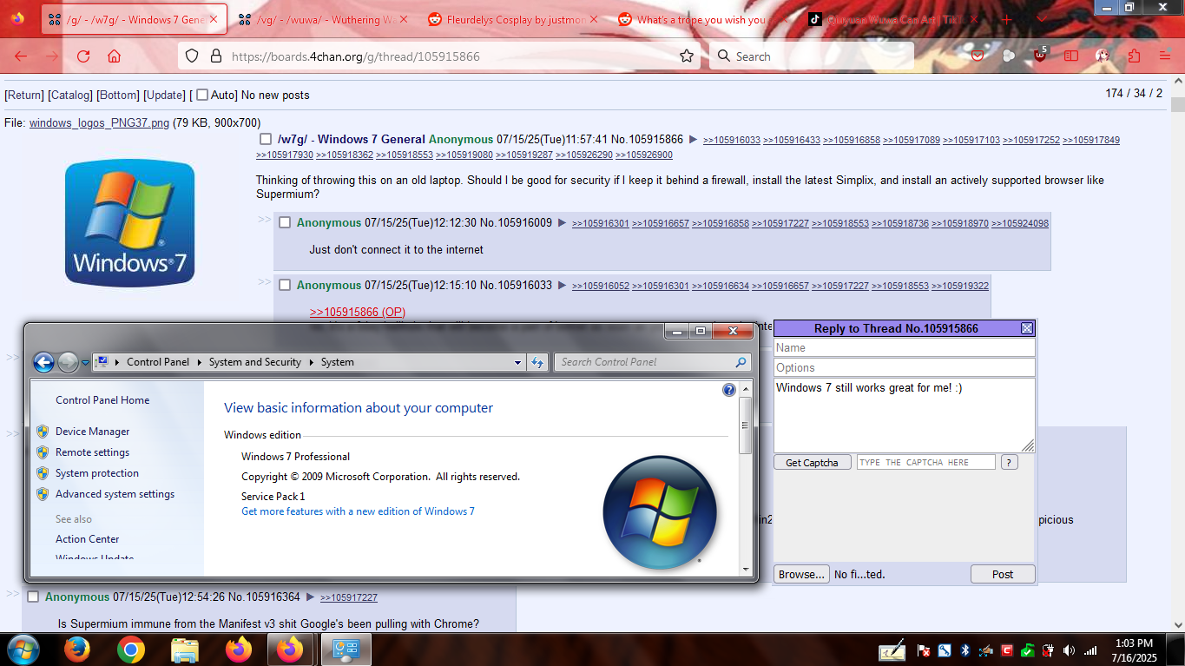Click Windows 7 logo thumbnail image
This screenshot has height=666, width=1185.
click(130, 224)
